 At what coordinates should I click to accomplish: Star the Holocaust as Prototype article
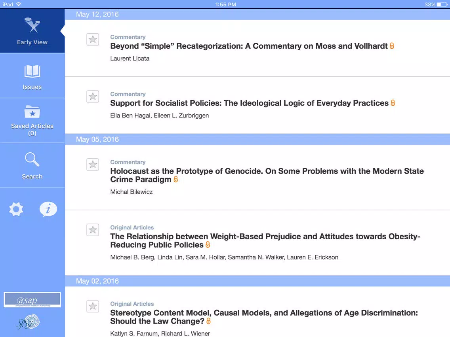coord(93,165)
